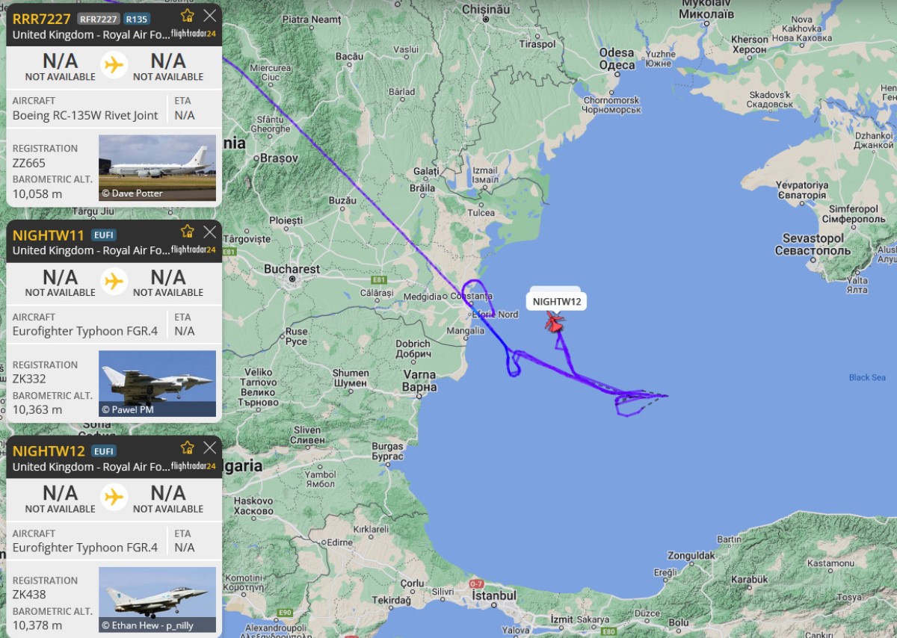The height and width of the screenshot is (638, 897).
Task: Select the NIGHTW12 map label
Action: tap(557, 302)
